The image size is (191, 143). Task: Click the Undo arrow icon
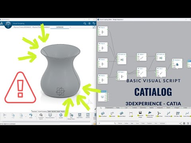tap(31, 115)
